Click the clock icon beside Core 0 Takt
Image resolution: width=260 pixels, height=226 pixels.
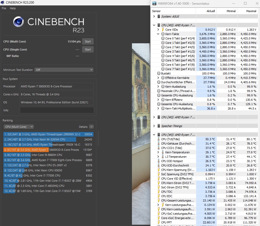tap(163, 38)
